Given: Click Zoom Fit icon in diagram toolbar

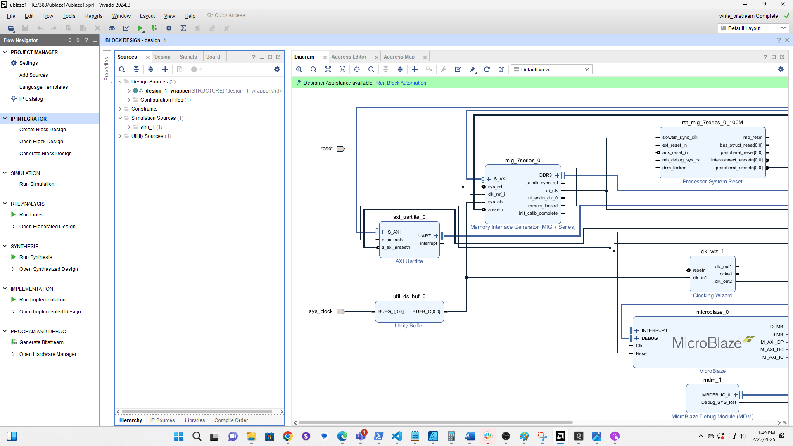Looking at the screenshot, I should click(x=328, y=69).
